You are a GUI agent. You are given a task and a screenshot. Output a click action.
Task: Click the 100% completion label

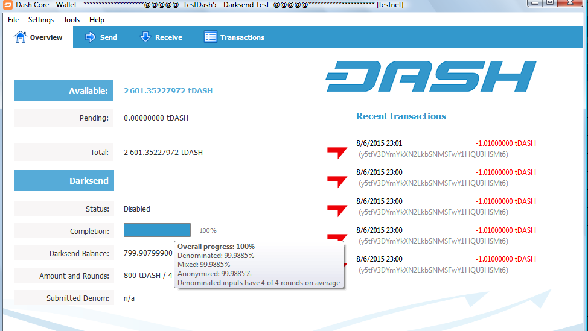pos(208,230)
